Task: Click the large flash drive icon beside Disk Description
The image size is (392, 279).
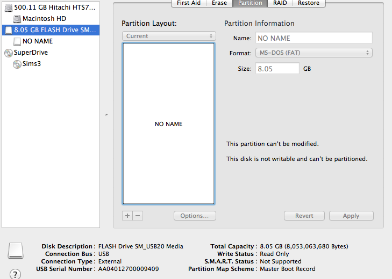Action: [16, 251]
